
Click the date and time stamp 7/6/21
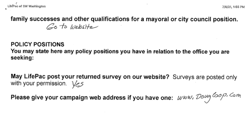[233, 7]
